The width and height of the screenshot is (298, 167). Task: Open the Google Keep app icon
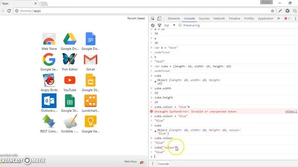tap(90, 122)
